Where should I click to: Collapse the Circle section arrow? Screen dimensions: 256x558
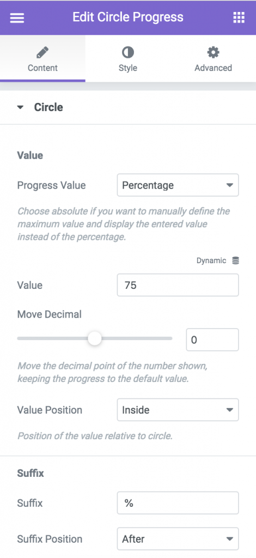click(20, 107)
